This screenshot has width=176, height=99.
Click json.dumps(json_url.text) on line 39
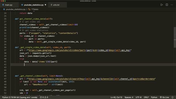point(42,56)
